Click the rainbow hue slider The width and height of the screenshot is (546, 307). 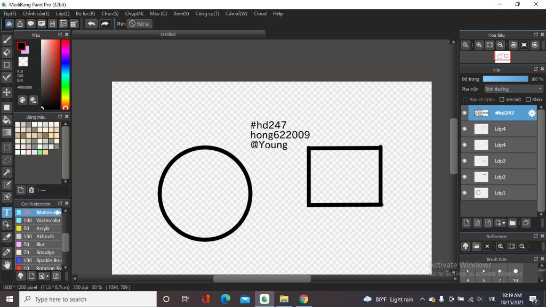pyautogui.click(x=66, y=75)
